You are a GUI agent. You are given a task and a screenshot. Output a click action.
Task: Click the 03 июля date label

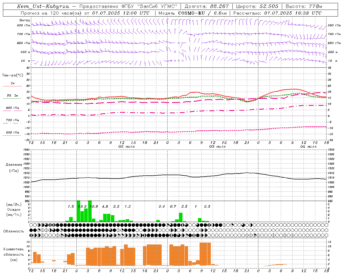pyautogui.click(x=217, y=147)
